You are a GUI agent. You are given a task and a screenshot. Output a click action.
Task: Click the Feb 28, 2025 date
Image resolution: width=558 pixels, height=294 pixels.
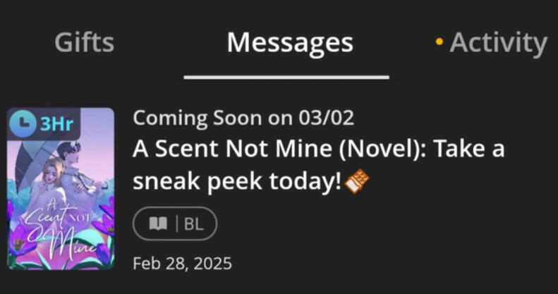click(x=182, y=264)
